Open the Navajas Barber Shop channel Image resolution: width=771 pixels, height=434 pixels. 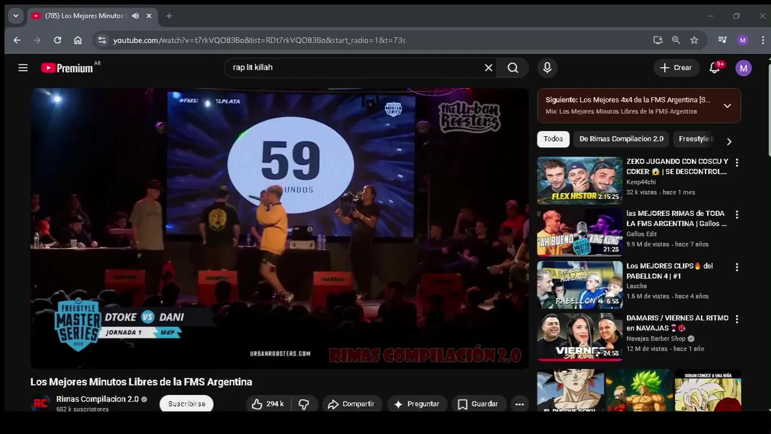click(656, 339)
